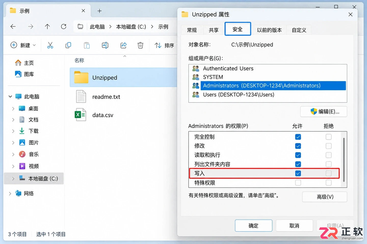Click the Share icon in toolbar
367x244 pixels.
click(123, 45)
